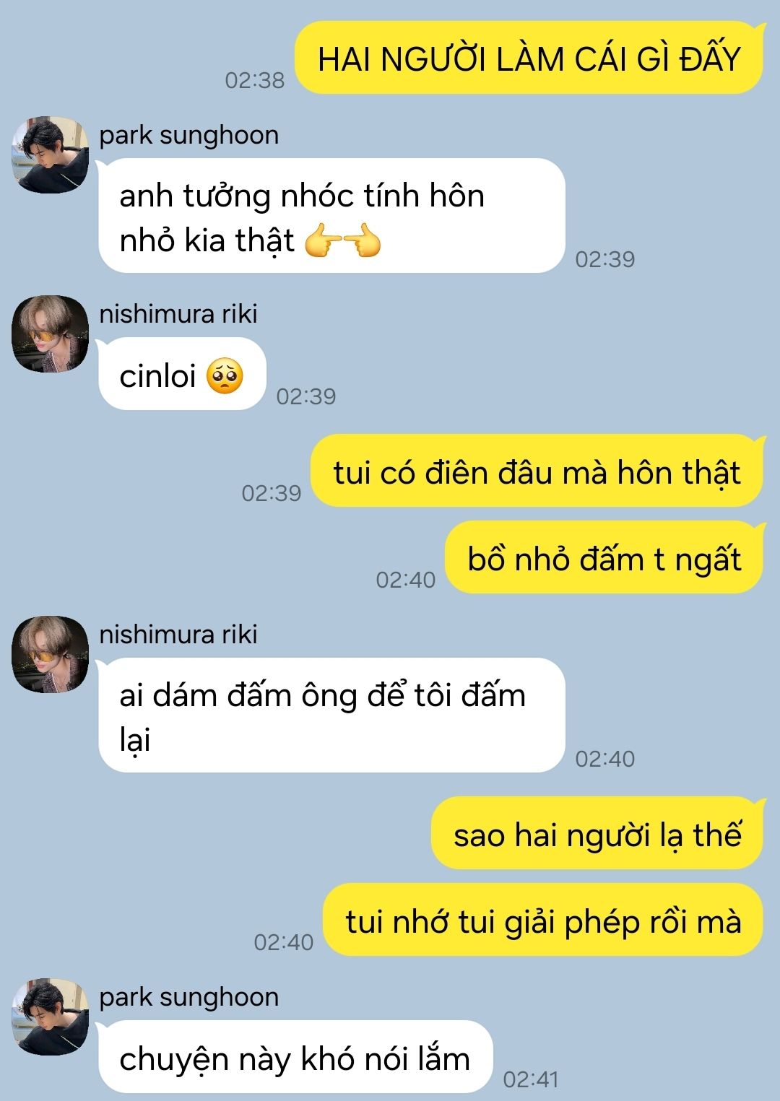Tap the nishimura riki name above "ai dám đấm"
The image size is (780, 1101).
(x=178, y=635)
